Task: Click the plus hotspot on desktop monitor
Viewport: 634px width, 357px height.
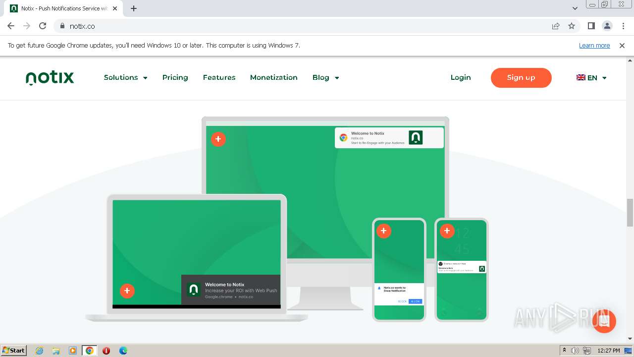Action: point(218,139)
